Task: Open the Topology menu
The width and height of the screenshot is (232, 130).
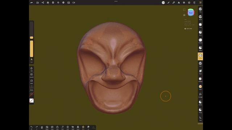Action: pos(48,3)
